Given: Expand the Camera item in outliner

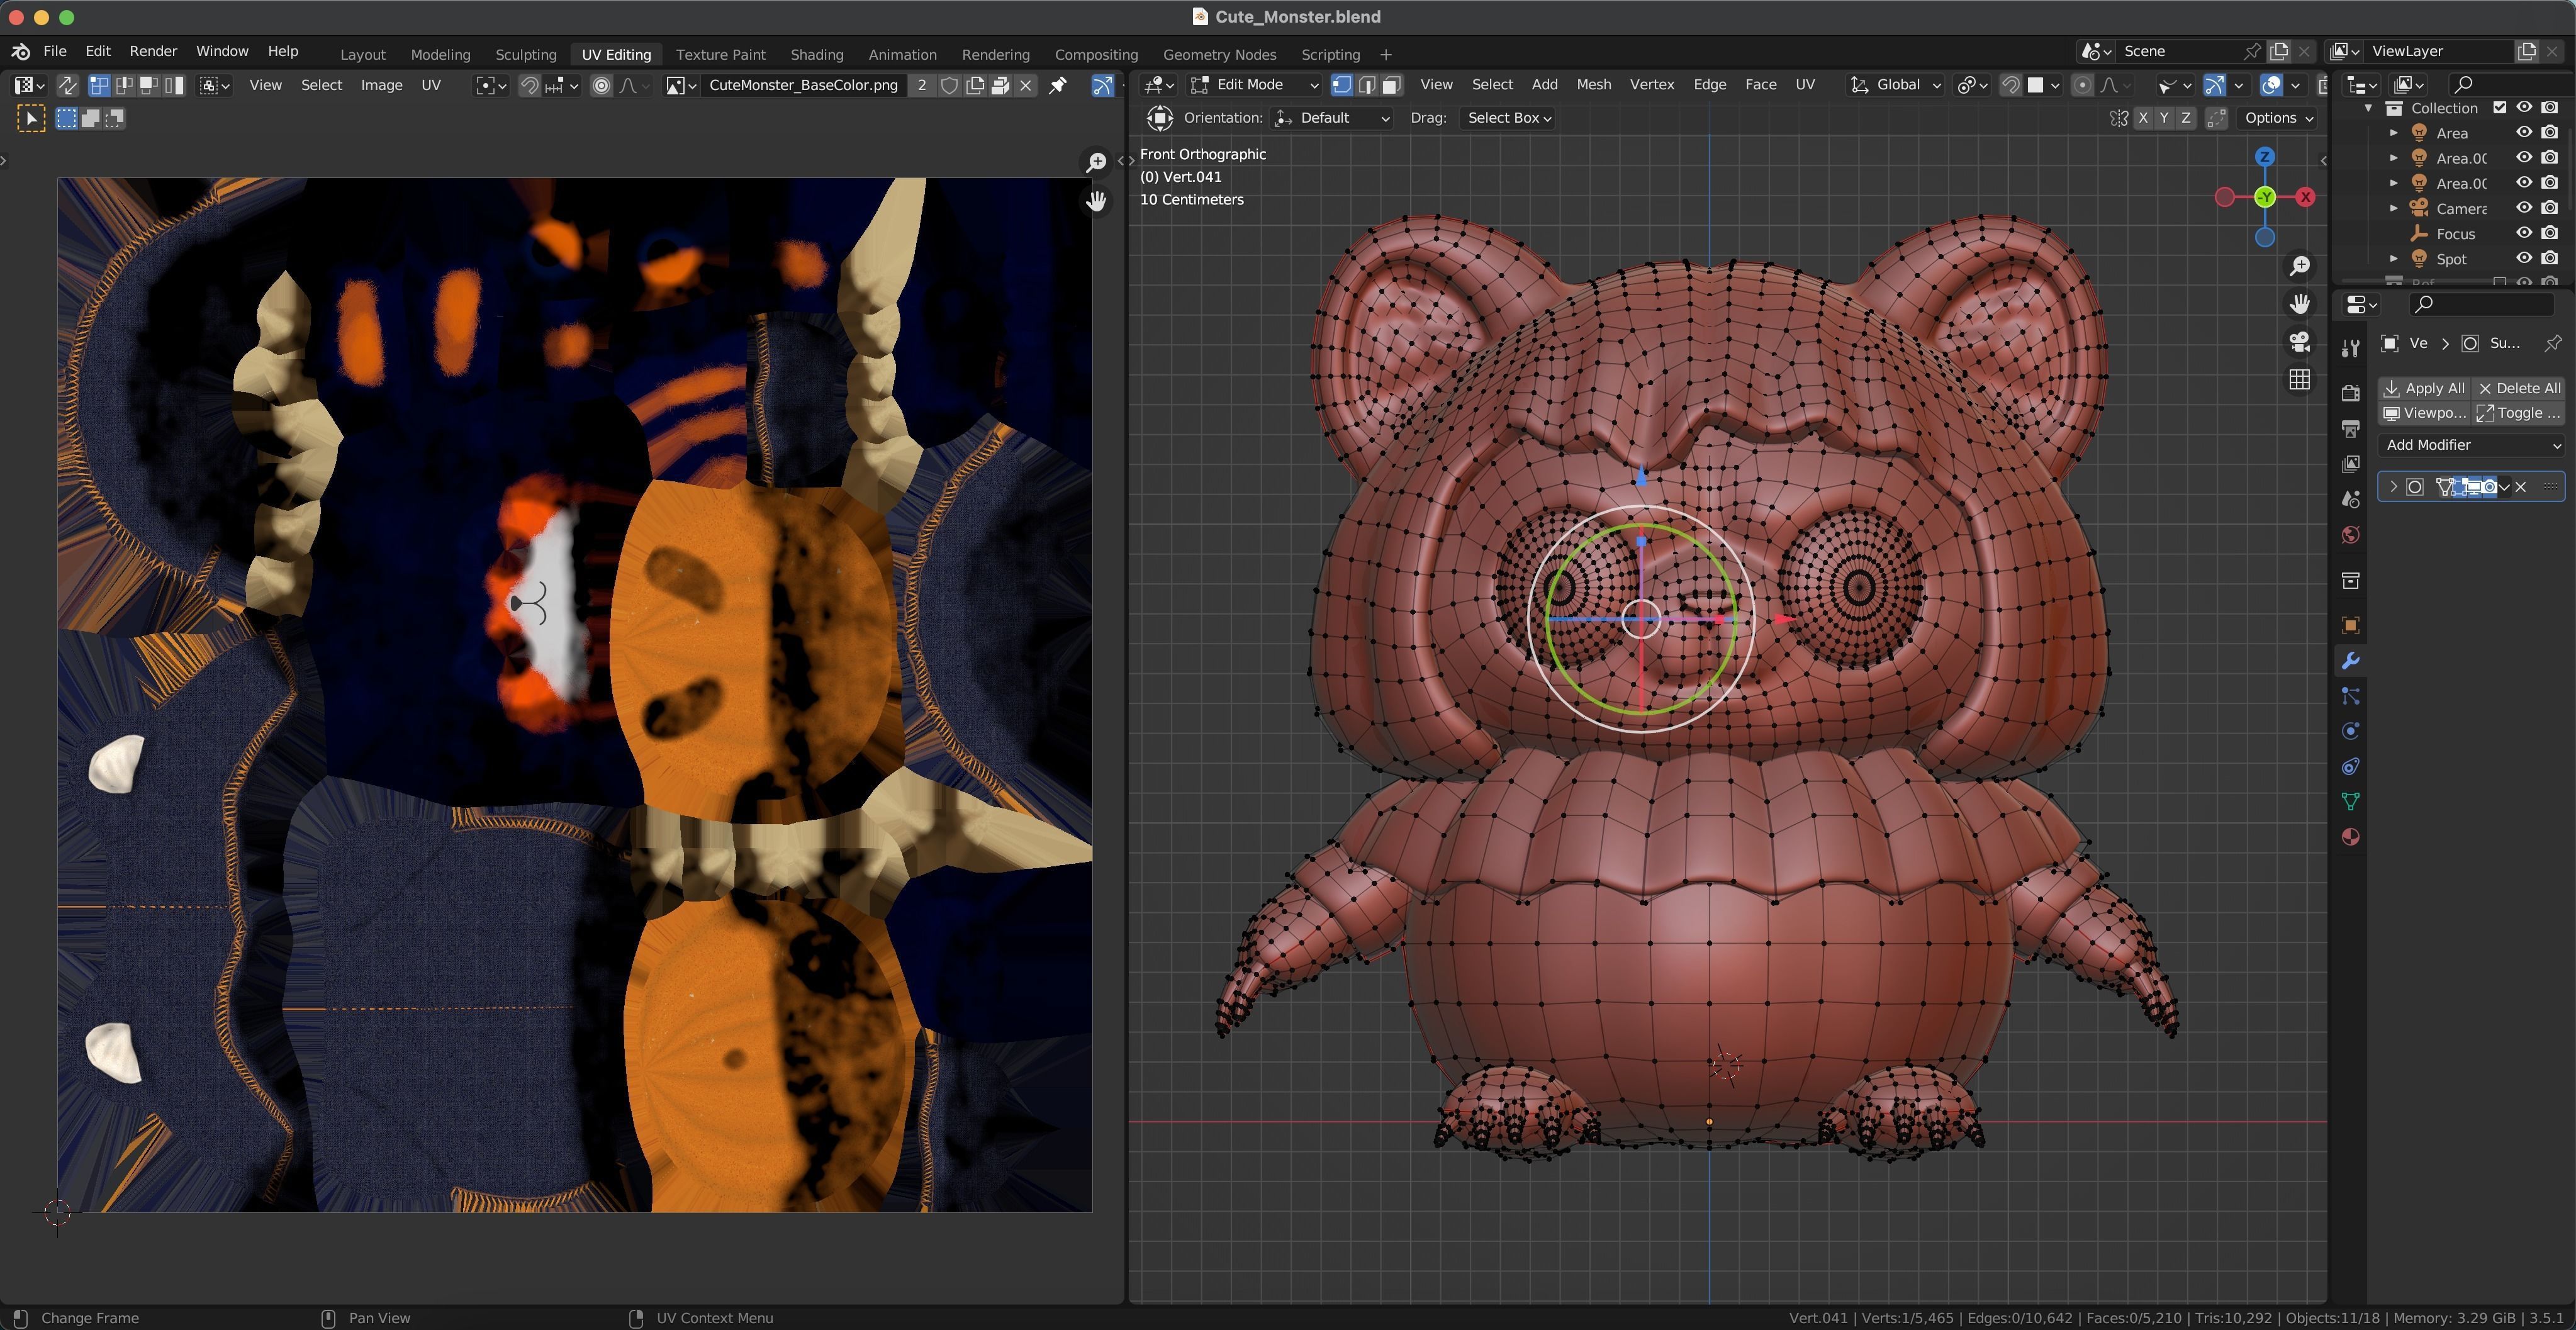Looking at the screenshot, I should (2394, 208).
